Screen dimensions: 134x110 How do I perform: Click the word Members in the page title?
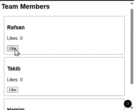35,6
